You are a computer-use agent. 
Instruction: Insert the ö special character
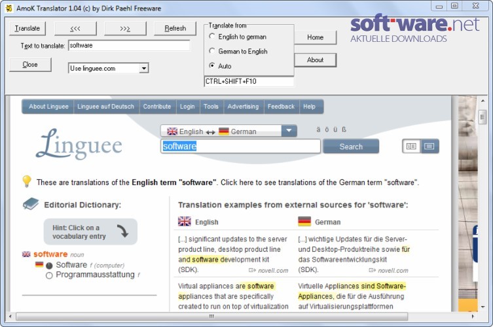pyautogui.click(x=327, y=129)
